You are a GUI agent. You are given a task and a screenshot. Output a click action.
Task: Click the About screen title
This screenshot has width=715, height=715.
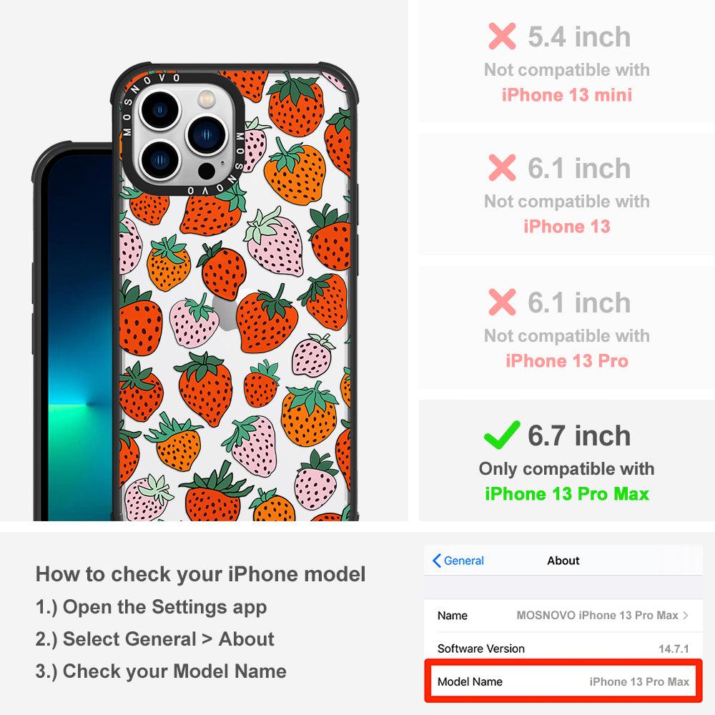click(x=563, y=561)
